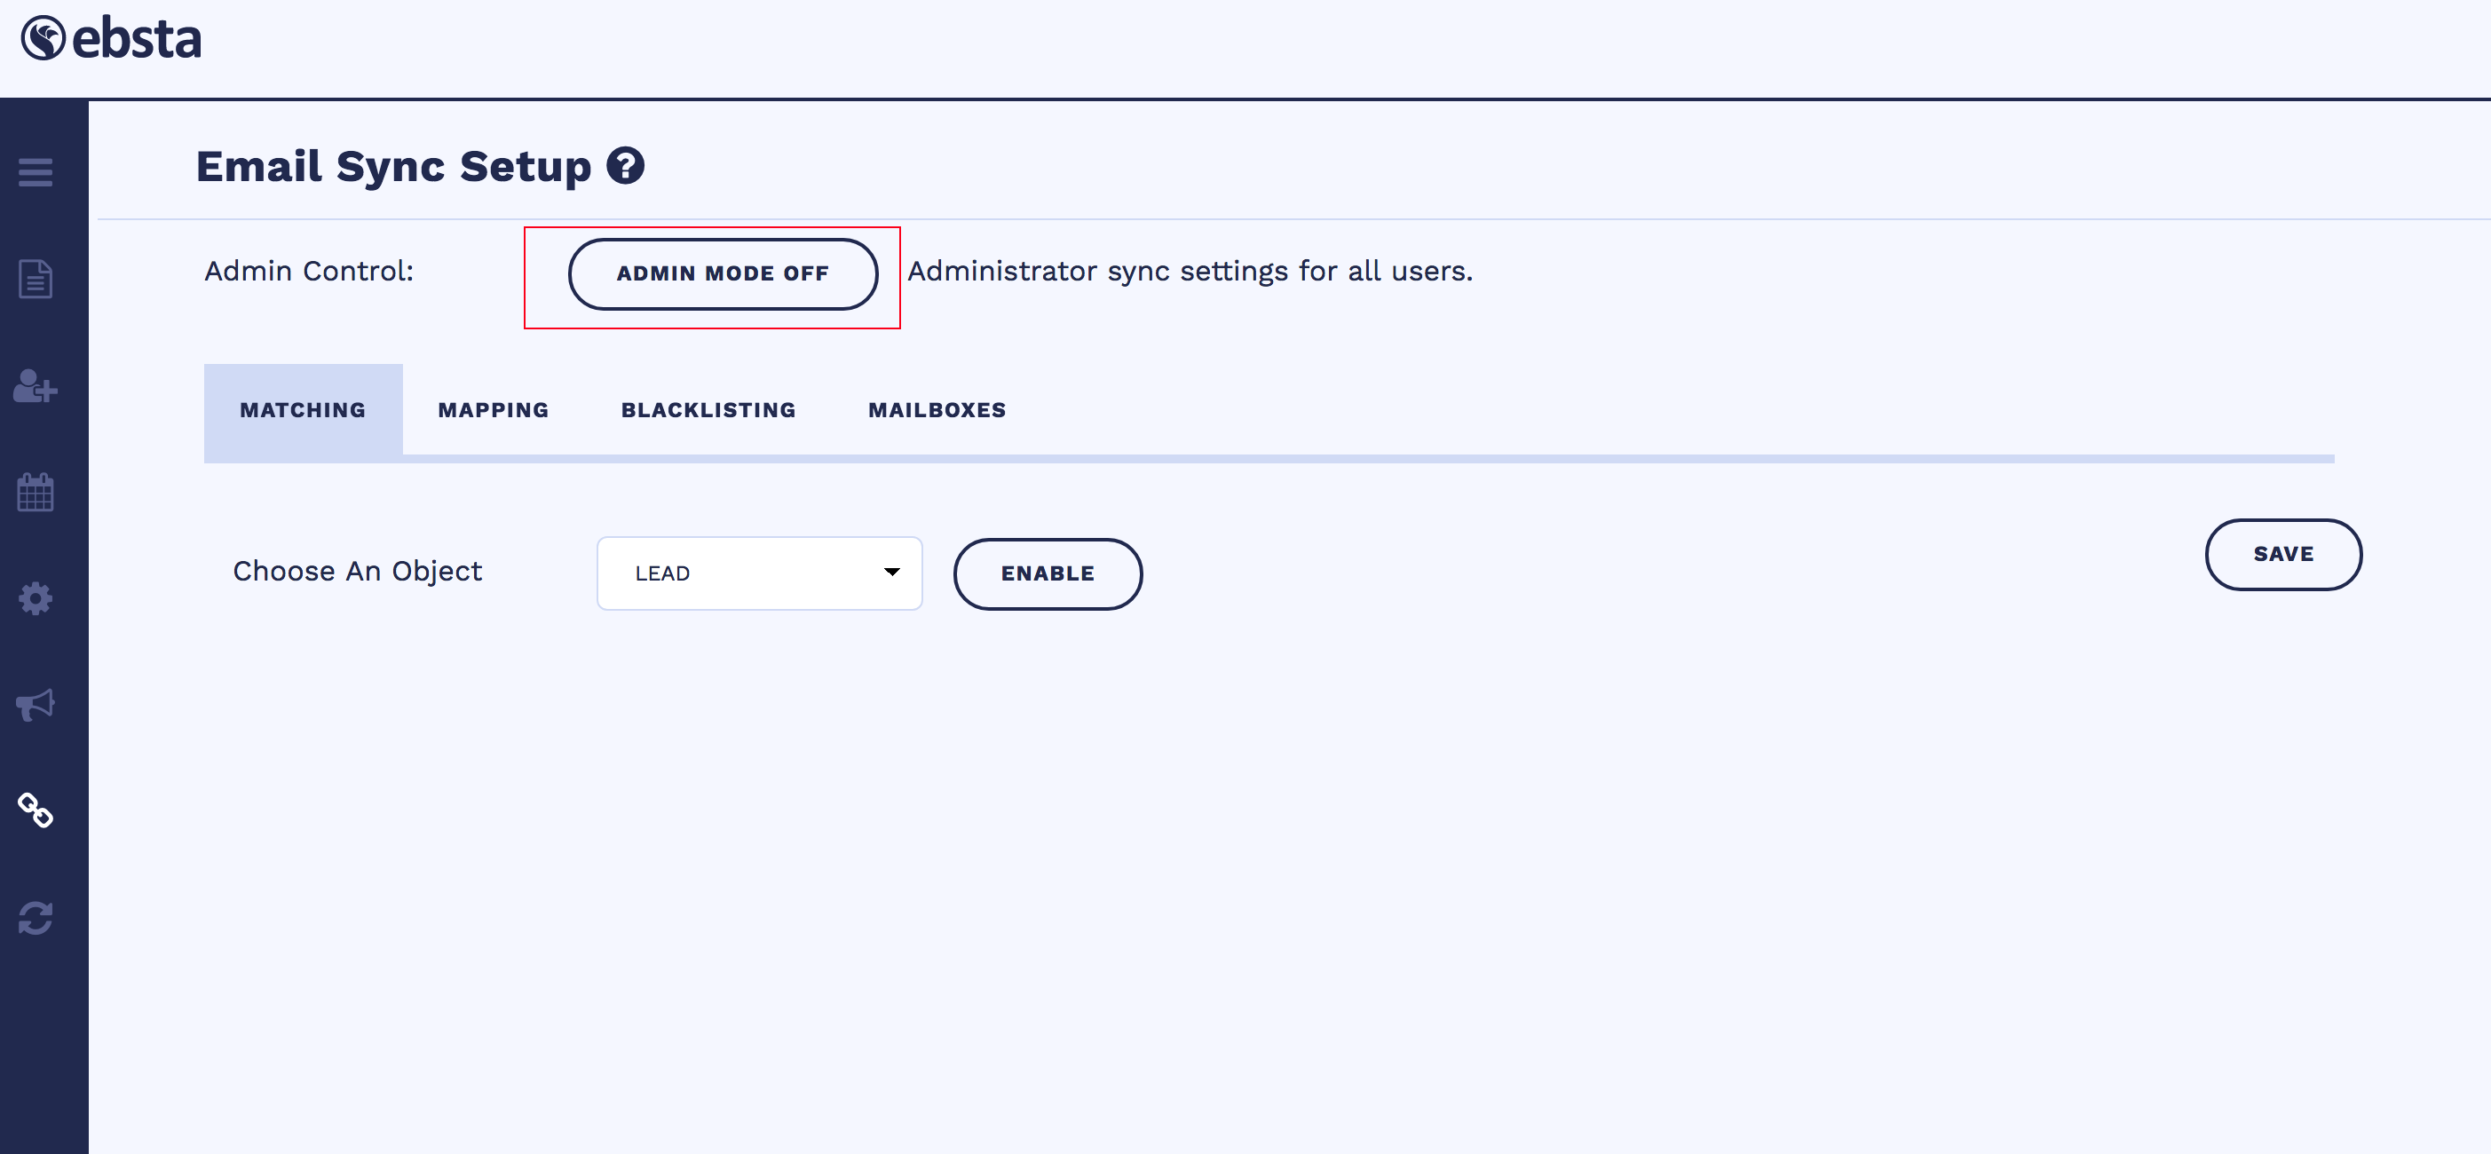This screenshot has height=1154, width=2491.
Task: Open the Blacklisting tab
Action: 708,410
